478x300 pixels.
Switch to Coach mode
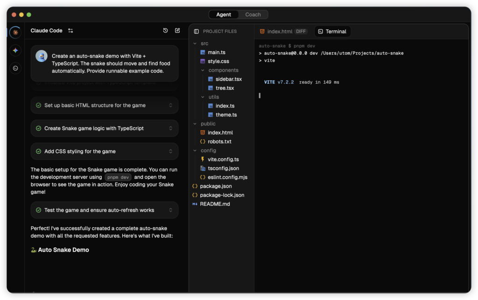pos(253,14)
